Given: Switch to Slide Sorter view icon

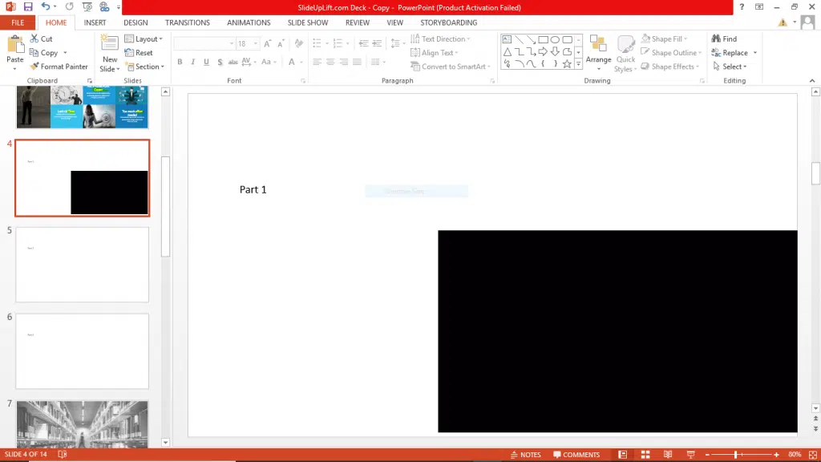Looking at the screenshot, I should click(x=645, y=455).
